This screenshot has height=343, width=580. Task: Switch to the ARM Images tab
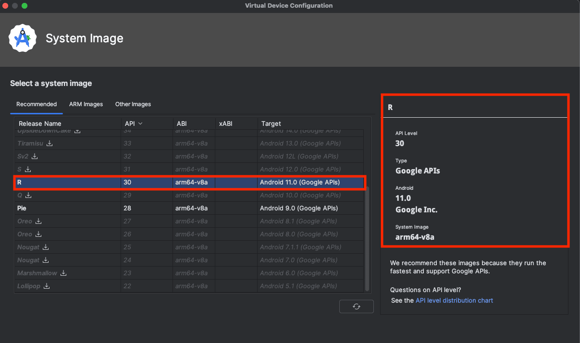coord(86,104)
